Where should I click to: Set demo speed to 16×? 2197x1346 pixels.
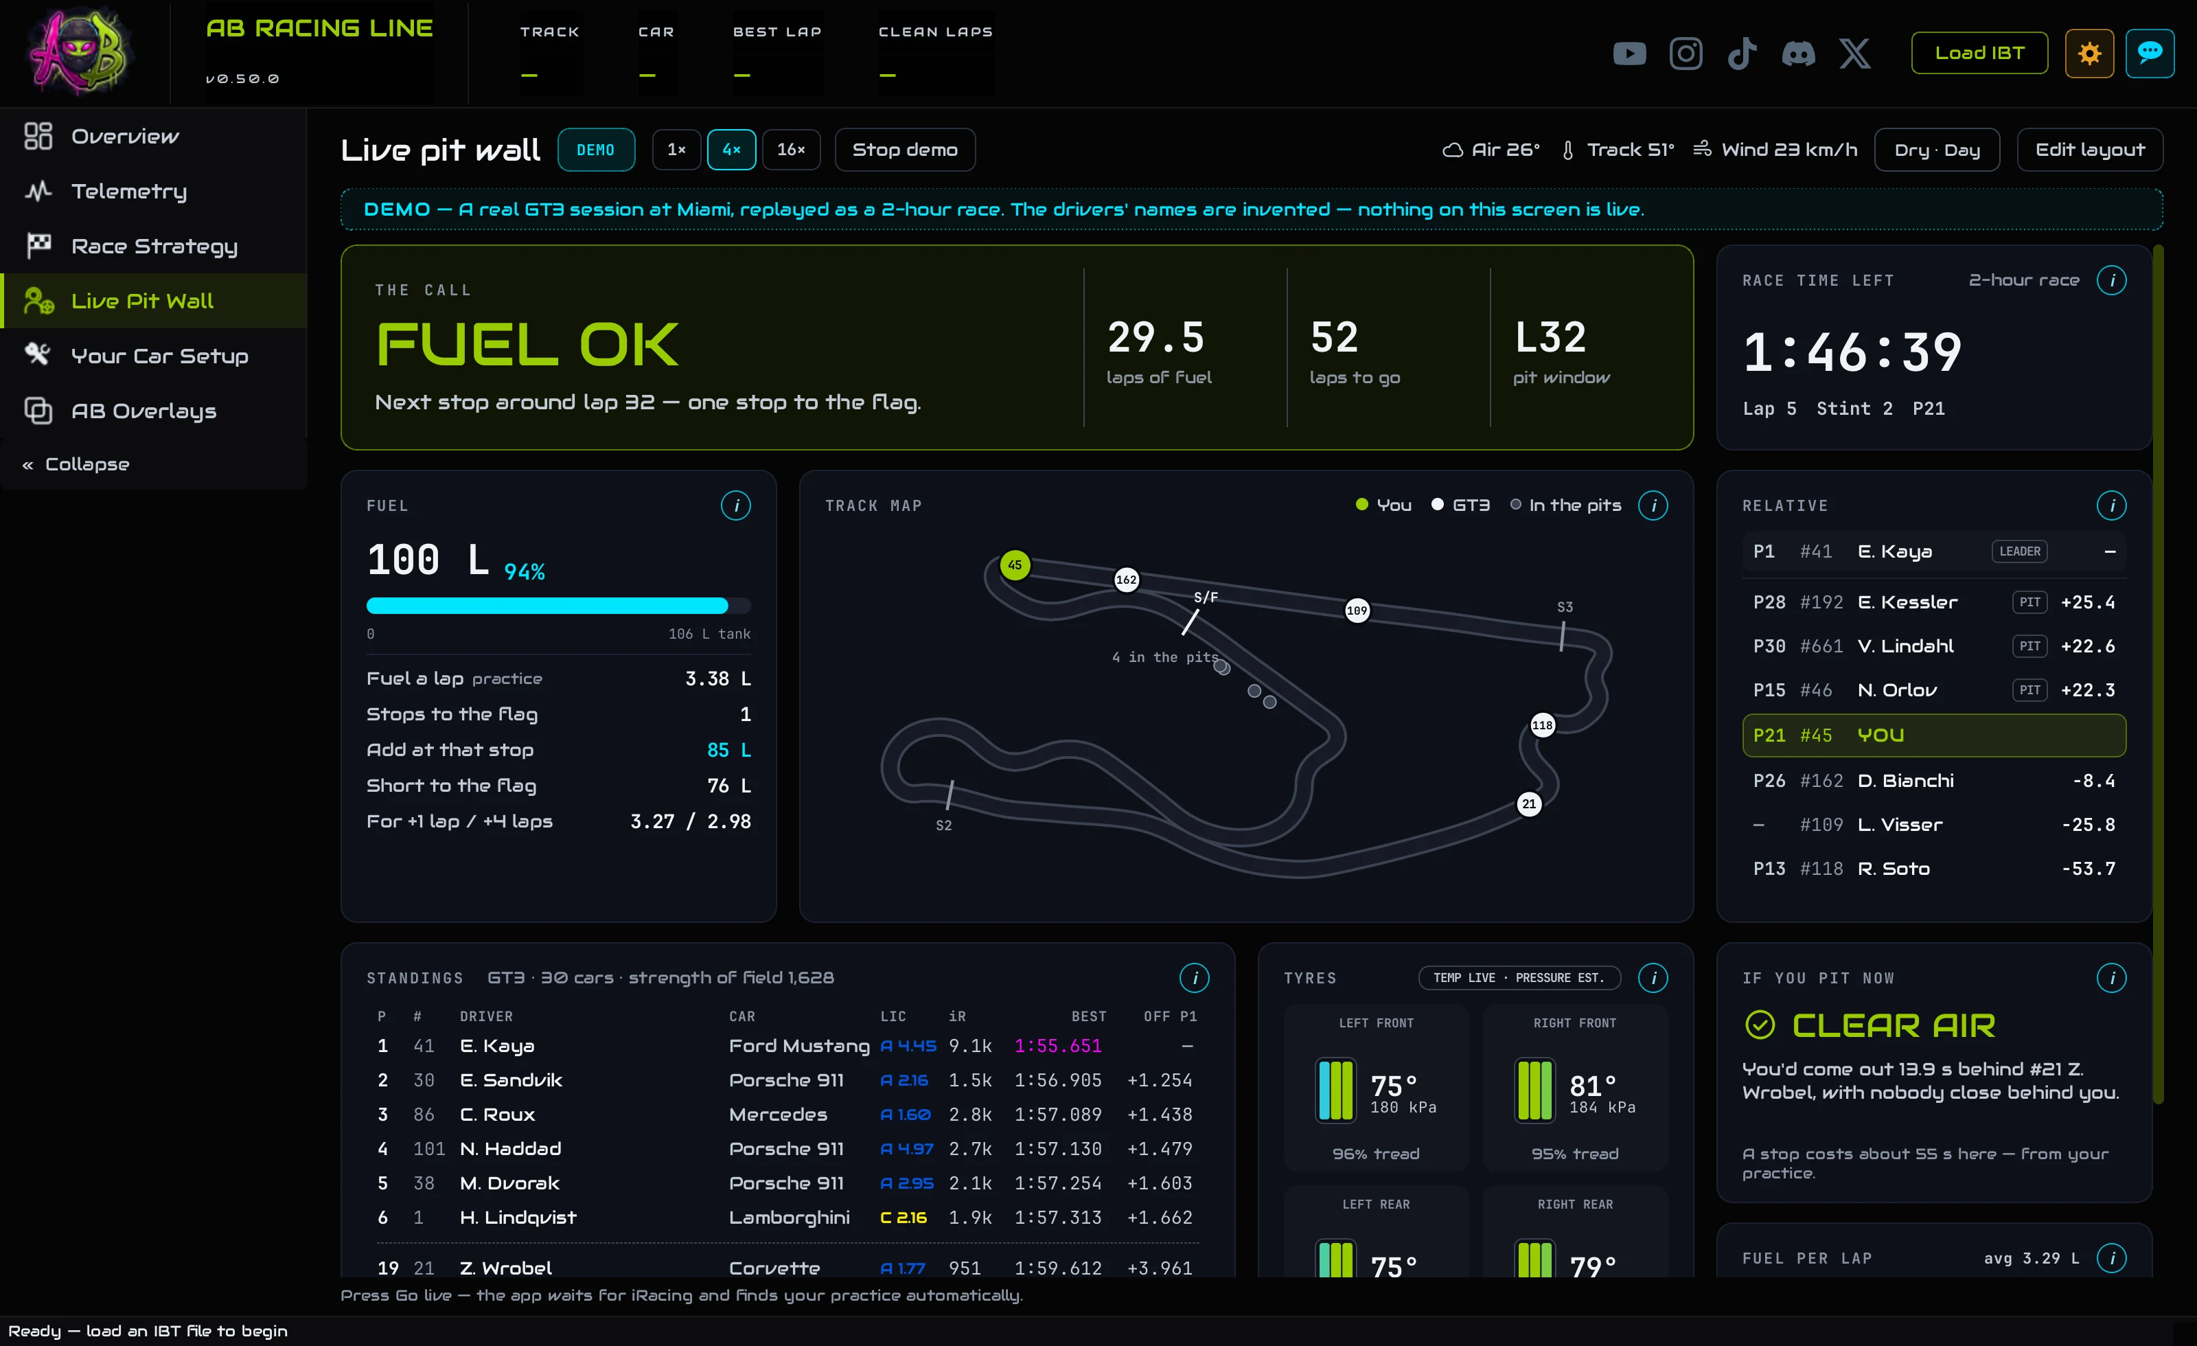coord(791,149)
